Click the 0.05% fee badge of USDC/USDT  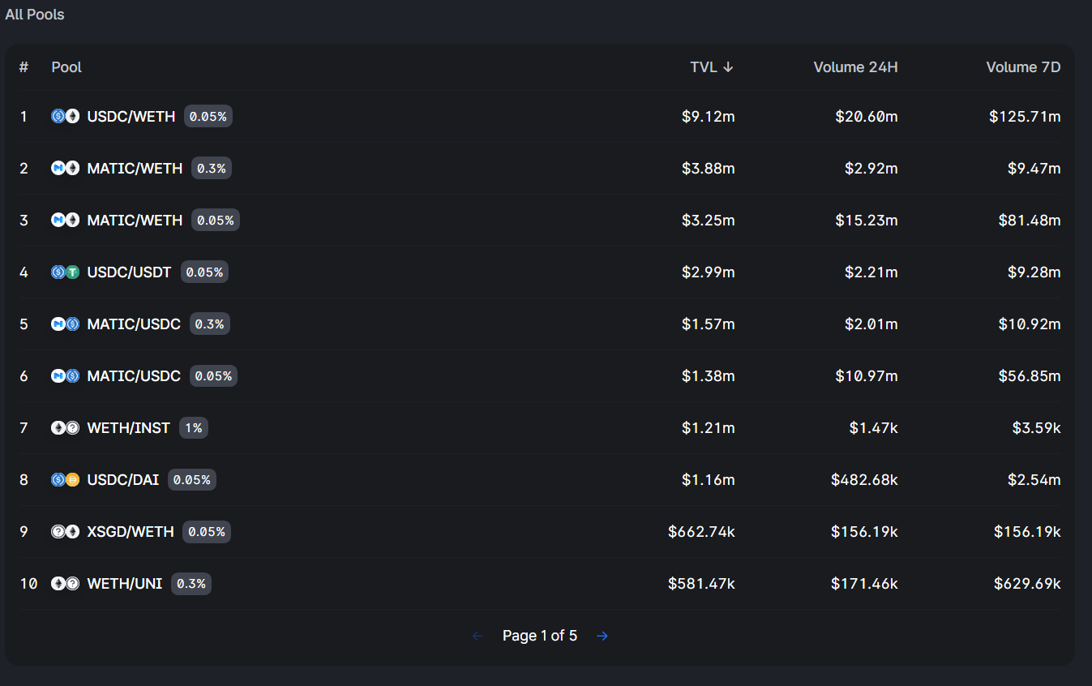(204, 272)
